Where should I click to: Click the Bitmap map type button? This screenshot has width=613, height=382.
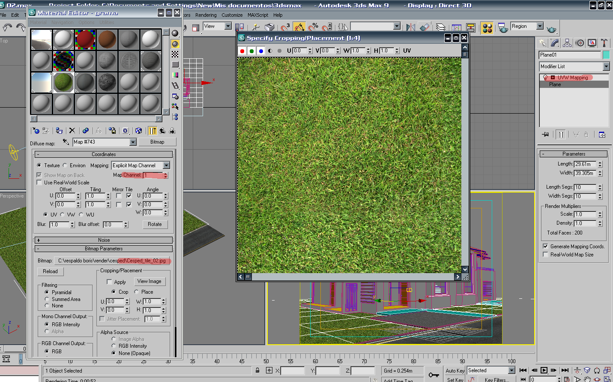[x=157, y=142]
